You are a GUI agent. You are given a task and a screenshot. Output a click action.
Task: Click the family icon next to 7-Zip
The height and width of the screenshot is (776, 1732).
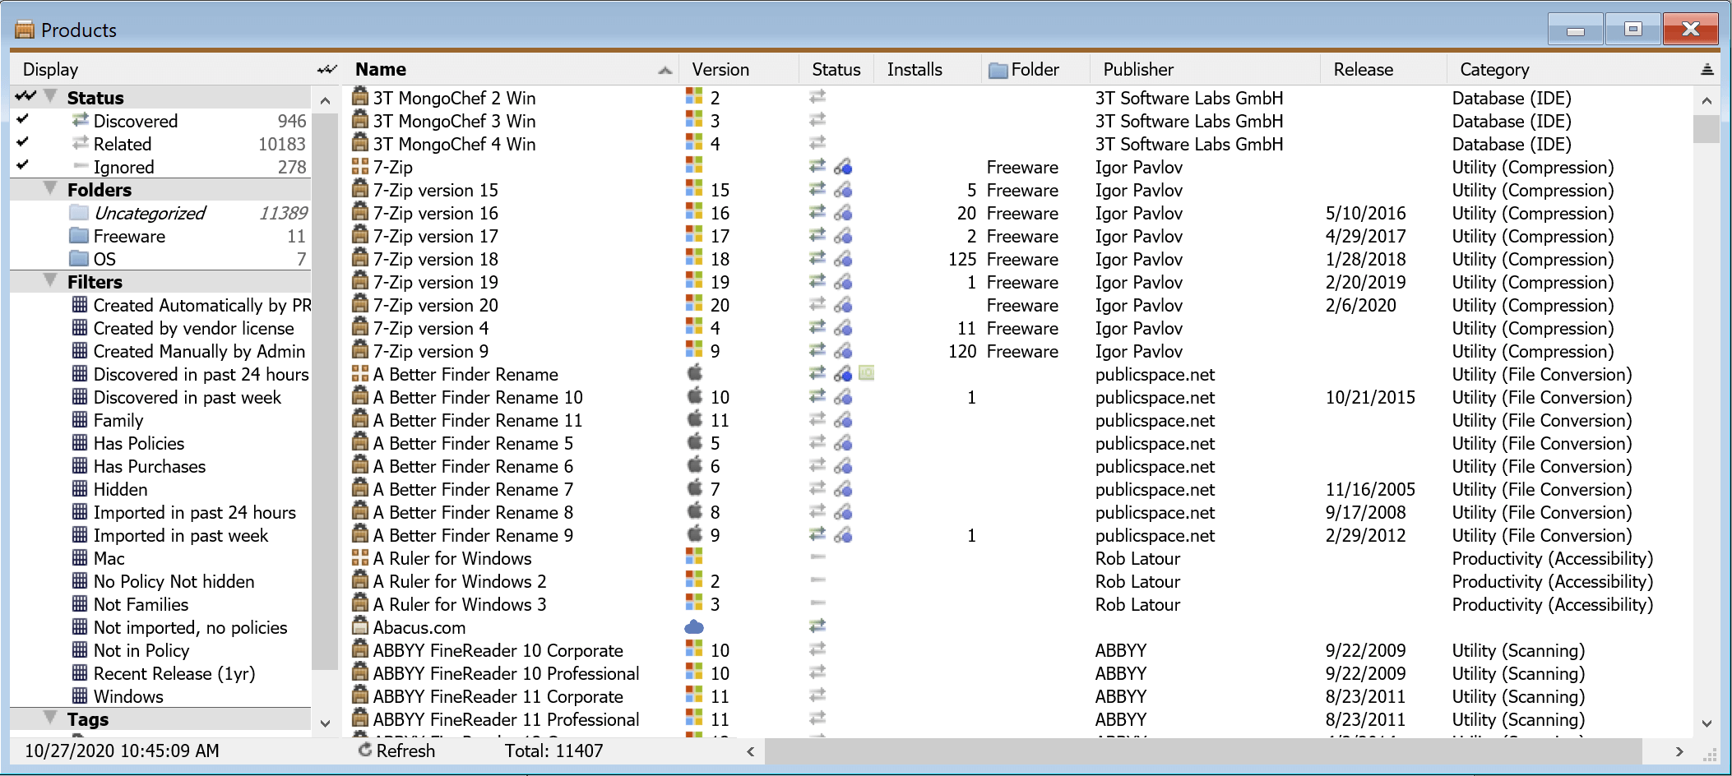click(359, 167)
